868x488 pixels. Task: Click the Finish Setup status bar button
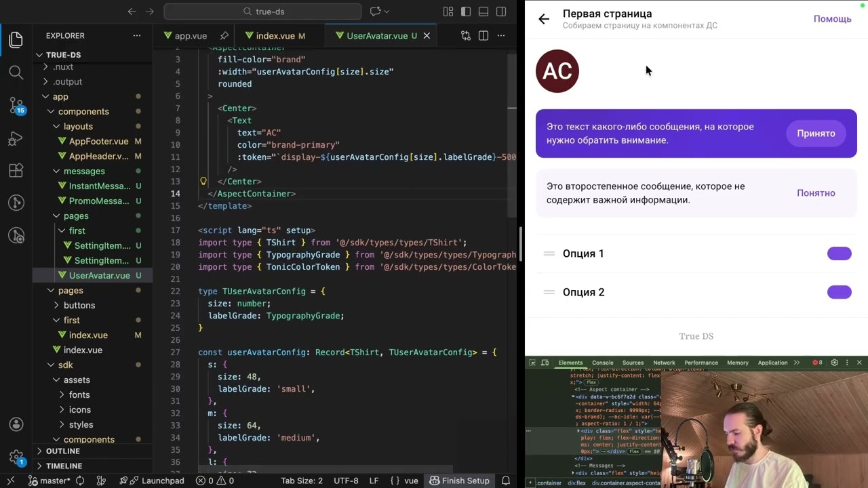point(458,481)
